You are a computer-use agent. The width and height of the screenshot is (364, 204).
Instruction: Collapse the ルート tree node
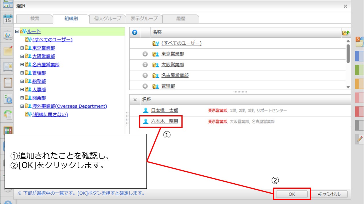17,31
